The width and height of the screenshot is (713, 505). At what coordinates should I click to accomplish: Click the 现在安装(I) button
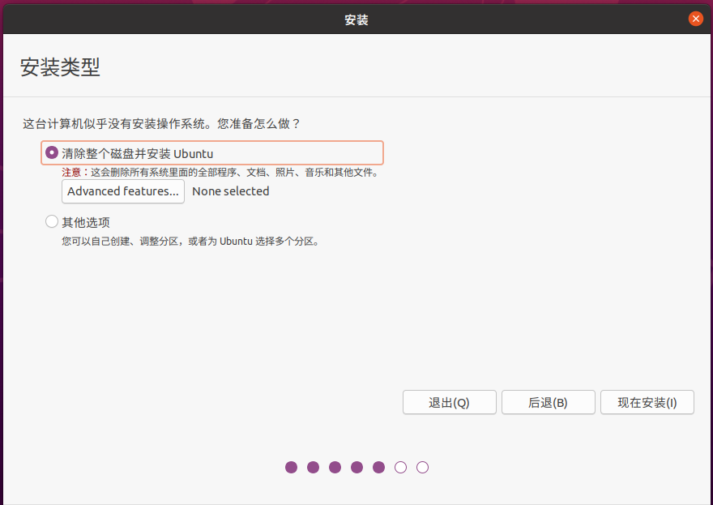647,402
